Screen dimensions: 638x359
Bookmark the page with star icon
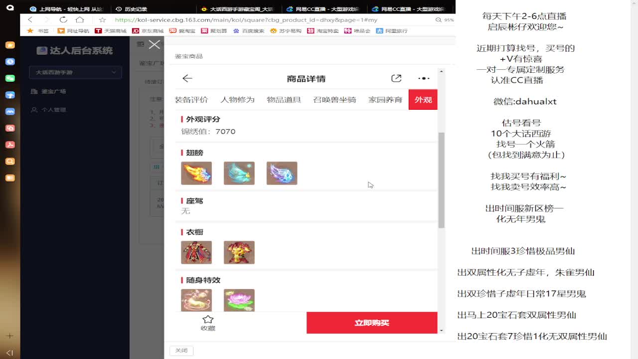(x=102, y=20)
